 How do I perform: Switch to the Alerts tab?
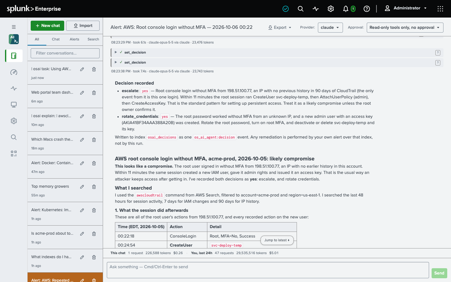75,39
